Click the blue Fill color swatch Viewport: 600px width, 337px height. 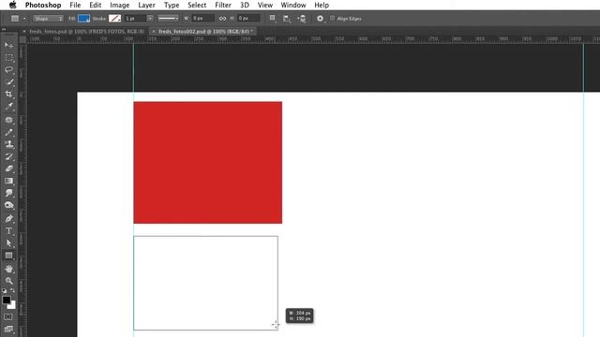[x=83, y=19]
